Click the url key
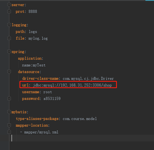 pyautogui.click(x=25, y=85)
